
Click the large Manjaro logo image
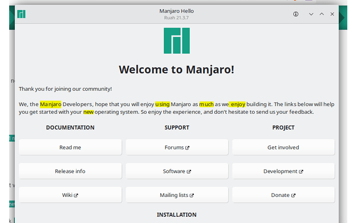tap(176, 41)
